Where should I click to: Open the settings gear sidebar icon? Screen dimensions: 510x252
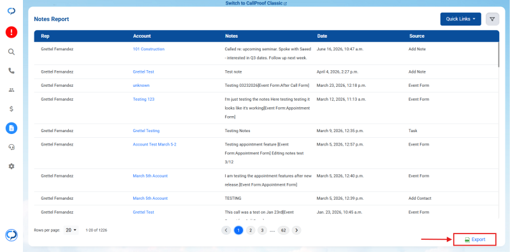pos(11,166)
